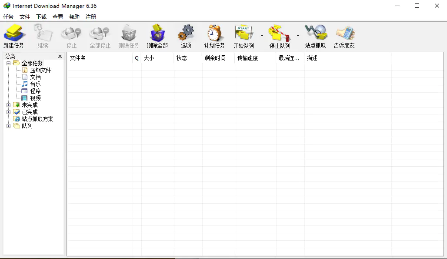Screen dimensions: 447x259
Task: Sort by 最后连... column header
Action: tap(290, 58)
